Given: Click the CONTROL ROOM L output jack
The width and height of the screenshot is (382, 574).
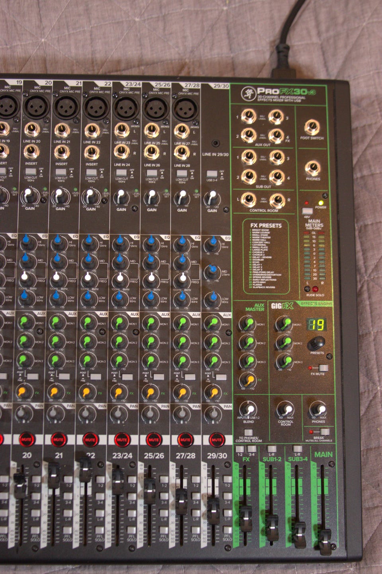Looking at the screenshot, I should [248, 200].
